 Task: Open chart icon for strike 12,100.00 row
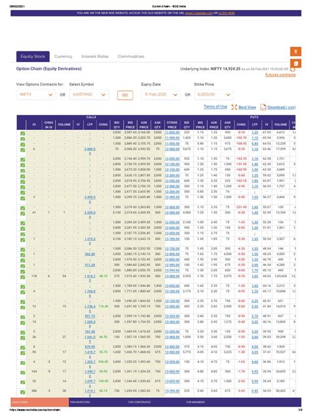23,165
